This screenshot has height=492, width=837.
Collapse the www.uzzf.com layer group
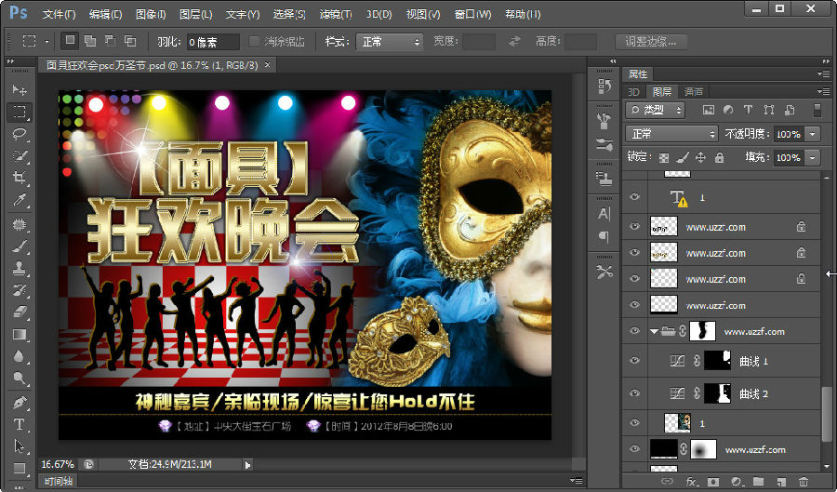(654, 331)
